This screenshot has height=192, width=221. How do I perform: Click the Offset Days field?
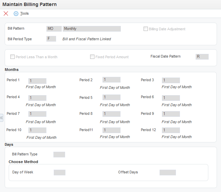(x=168, y=172)
